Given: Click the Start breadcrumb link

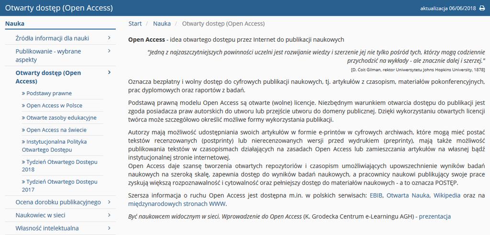Looking at the screenshot, I should click(x=135, y=23).
